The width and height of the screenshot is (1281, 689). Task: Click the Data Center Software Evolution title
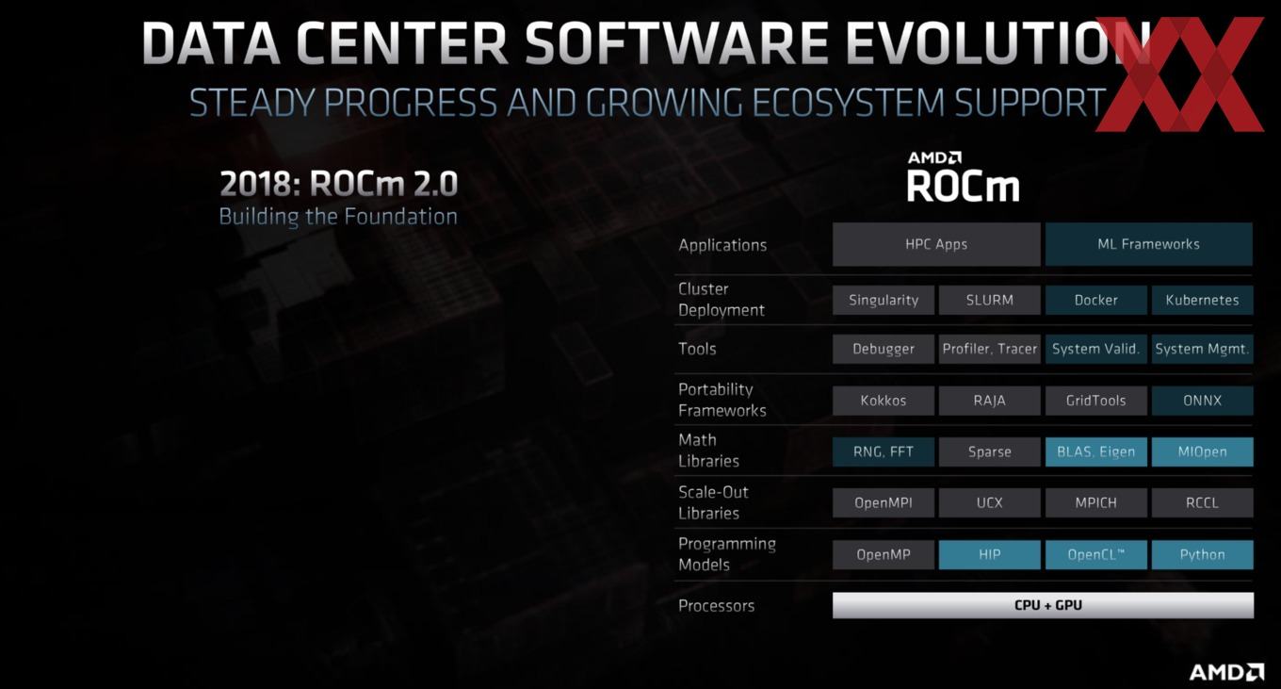647,43
